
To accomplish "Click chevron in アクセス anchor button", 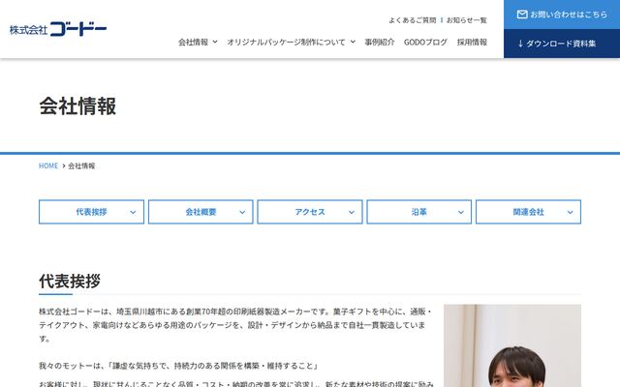I will click(352, 212).
